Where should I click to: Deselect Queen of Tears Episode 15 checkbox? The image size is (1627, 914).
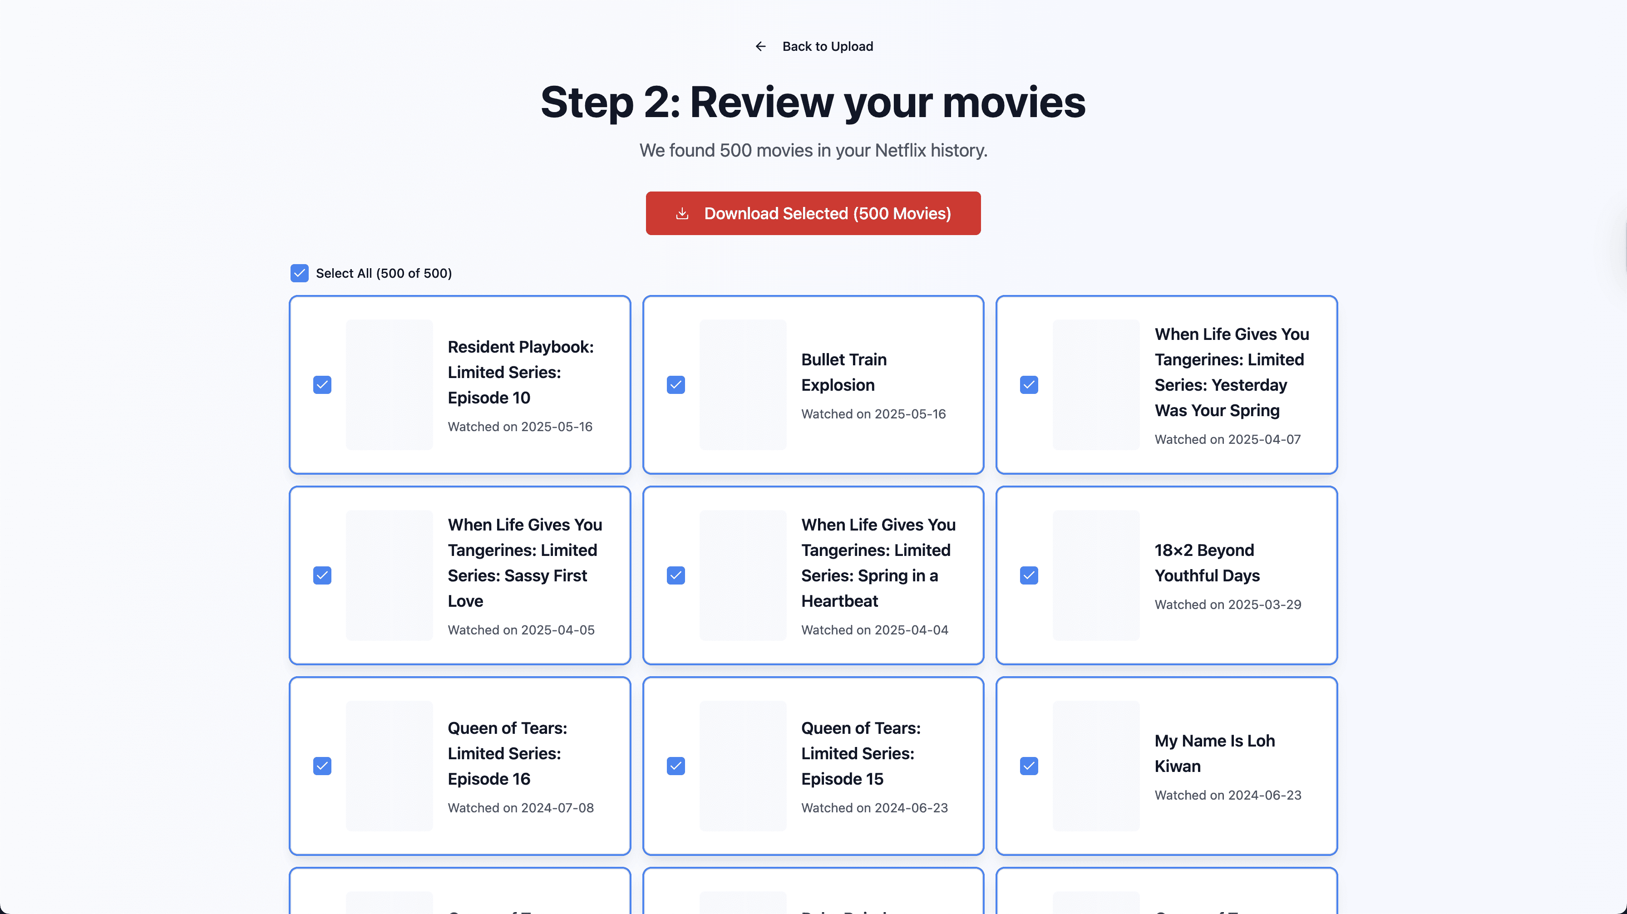pos(676,766)
